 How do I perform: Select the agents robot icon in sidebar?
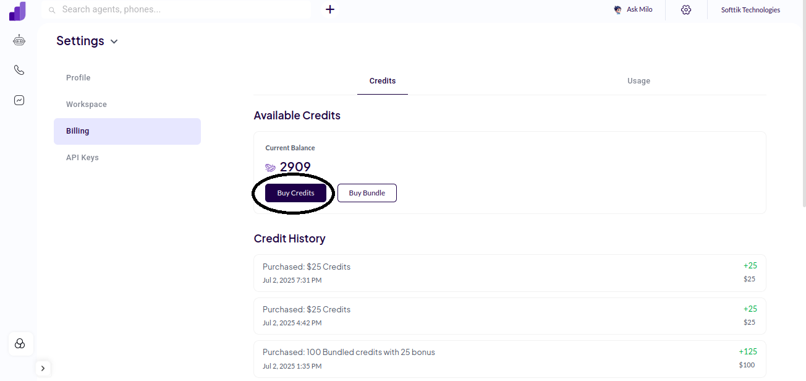[19, 40]
